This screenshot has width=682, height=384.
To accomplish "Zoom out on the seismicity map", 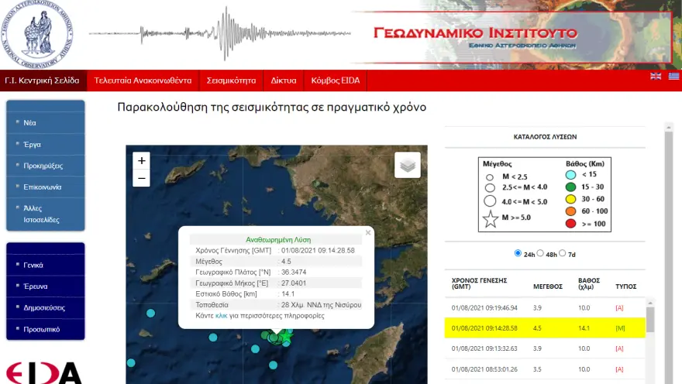I will [x=141, y=179].
